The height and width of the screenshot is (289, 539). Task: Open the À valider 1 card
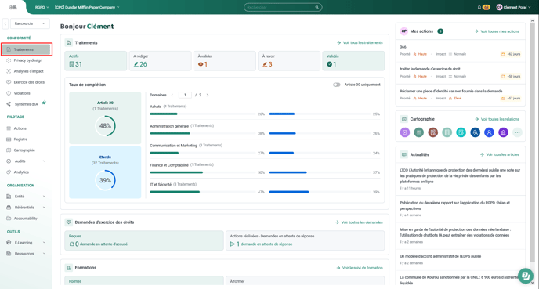pyautogui.click(x=225, y=61)
